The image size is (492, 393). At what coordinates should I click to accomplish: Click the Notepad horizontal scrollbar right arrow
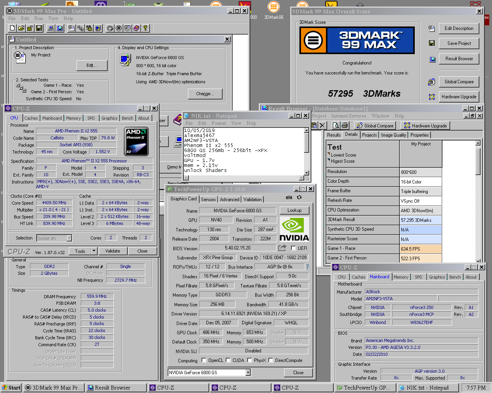tap(301, 178)
